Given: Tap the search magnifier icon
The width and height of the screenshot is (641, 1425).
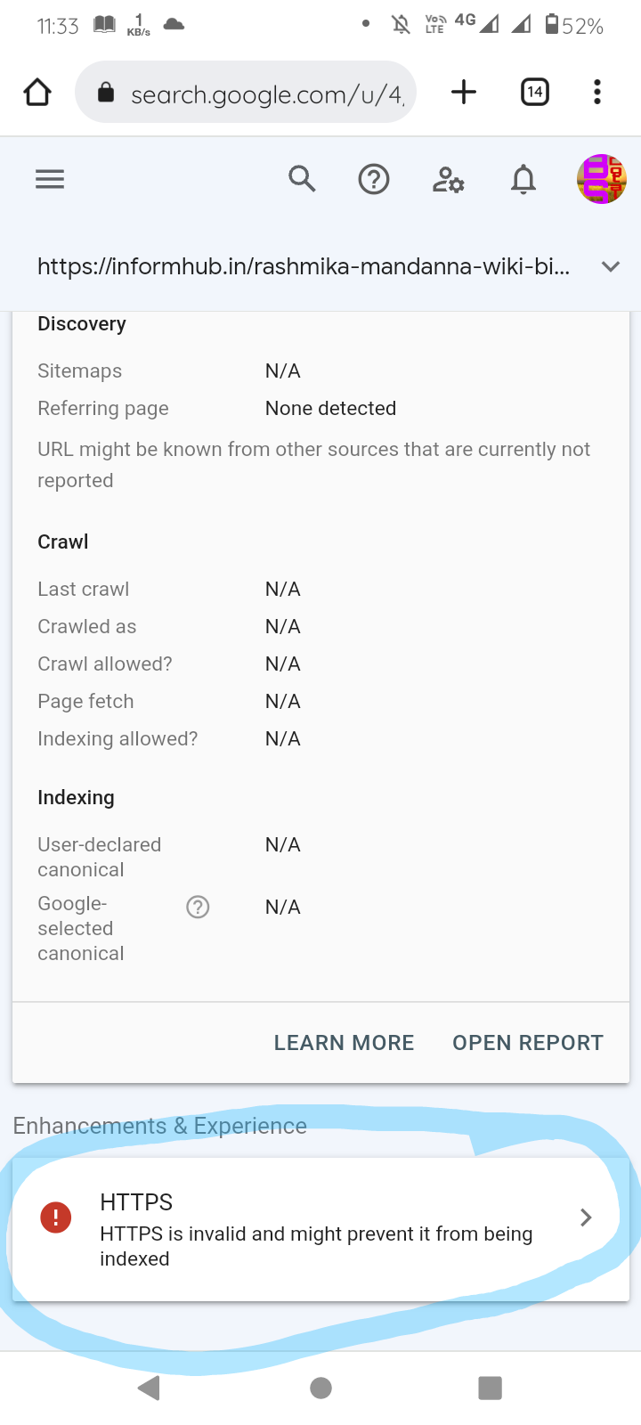Looking at the screenshot, I should pos(302,180).
